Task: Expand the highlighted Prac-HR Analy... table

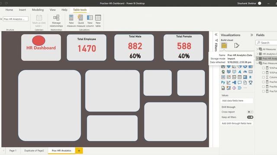Action: [x=257, y=59]
